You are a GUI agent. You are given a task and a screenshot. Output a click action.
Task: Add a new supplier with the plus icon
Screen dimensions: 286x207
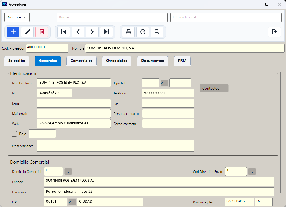point(13,32)
